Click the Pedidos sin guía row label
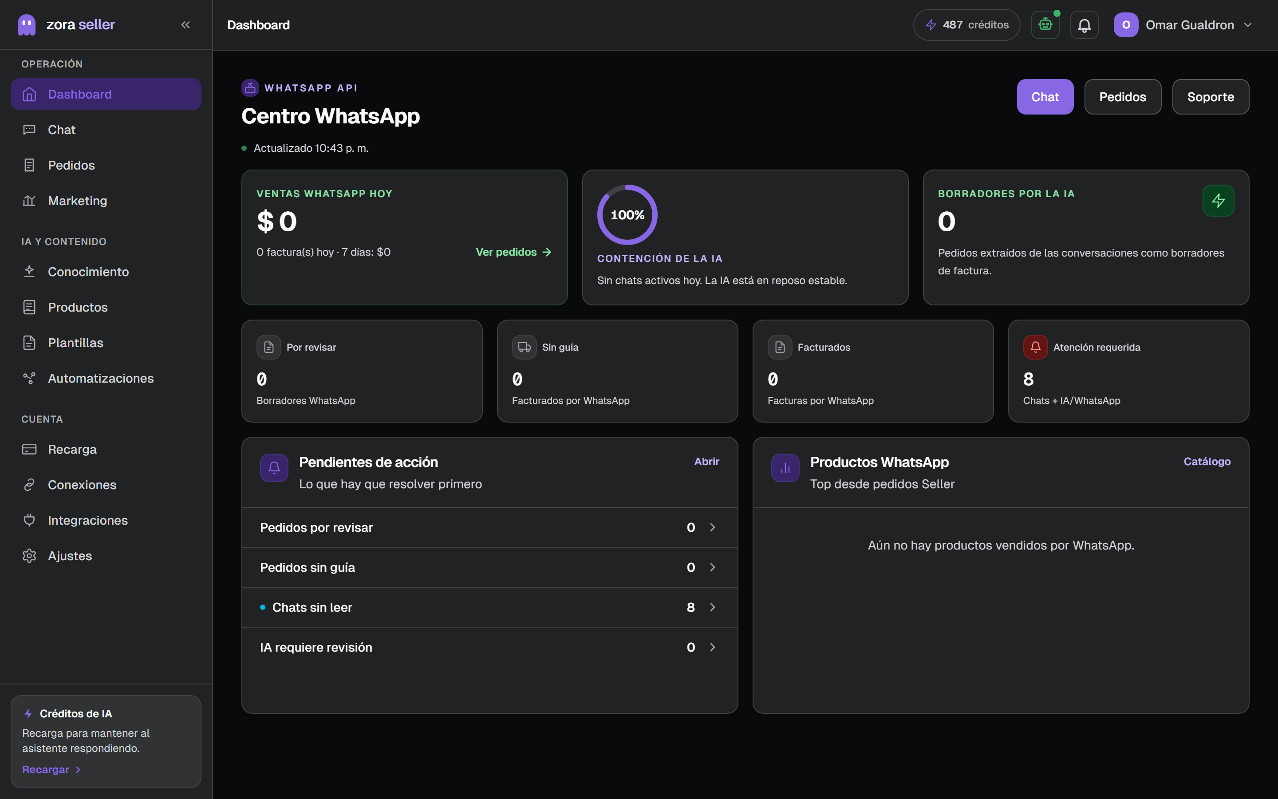The width and height of the screenshot is (1278, 799). pyautogui.click(x=308, y=567)
